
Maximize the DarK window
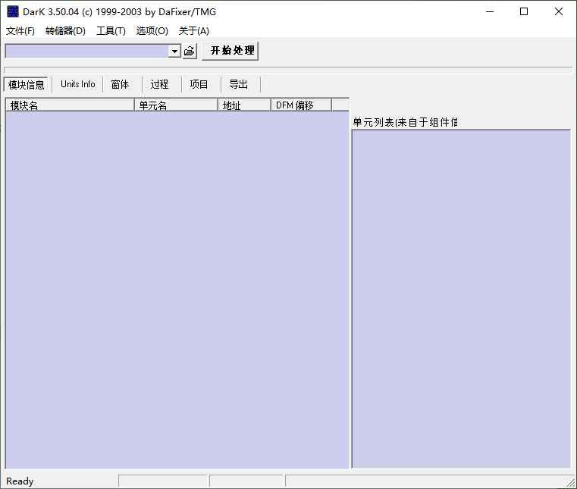pos(524,12)
